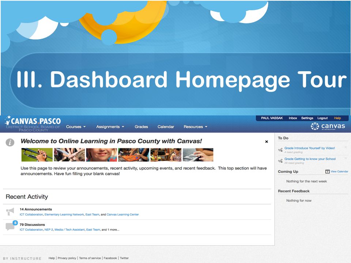Open account Settings
Viewport: 351px width, 263px height.
(307, 118)
